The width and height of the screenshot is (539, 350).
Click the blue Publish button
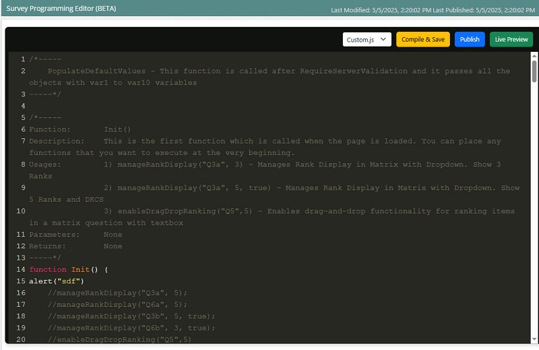pos(470,40)
